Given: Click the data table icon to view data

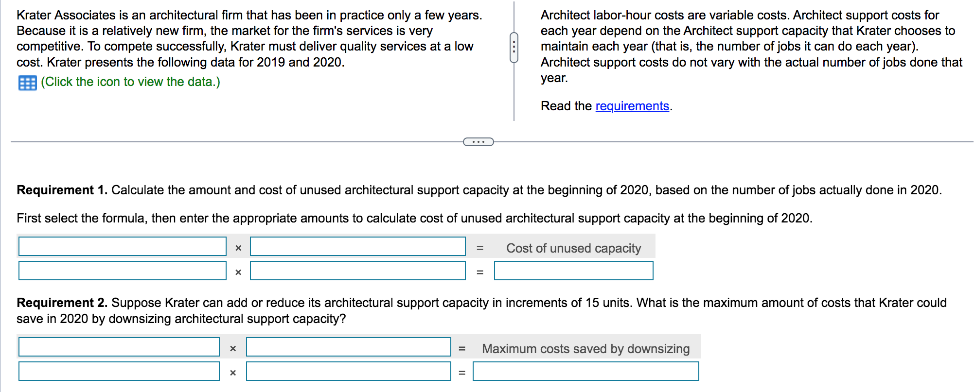Looking at the screenshot, I should 27,83.
